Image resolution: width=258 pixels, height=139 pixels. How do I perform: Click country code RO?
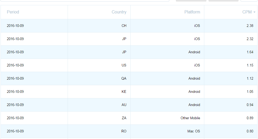124,131
